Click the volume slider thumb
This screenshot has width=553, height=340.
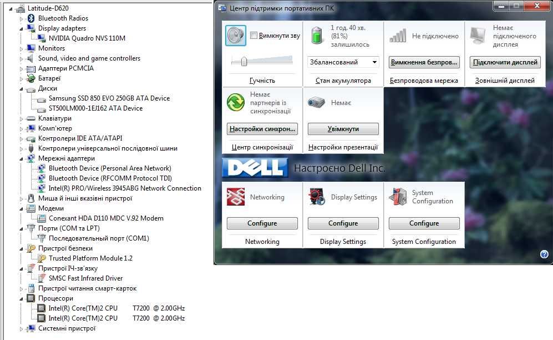243,61
